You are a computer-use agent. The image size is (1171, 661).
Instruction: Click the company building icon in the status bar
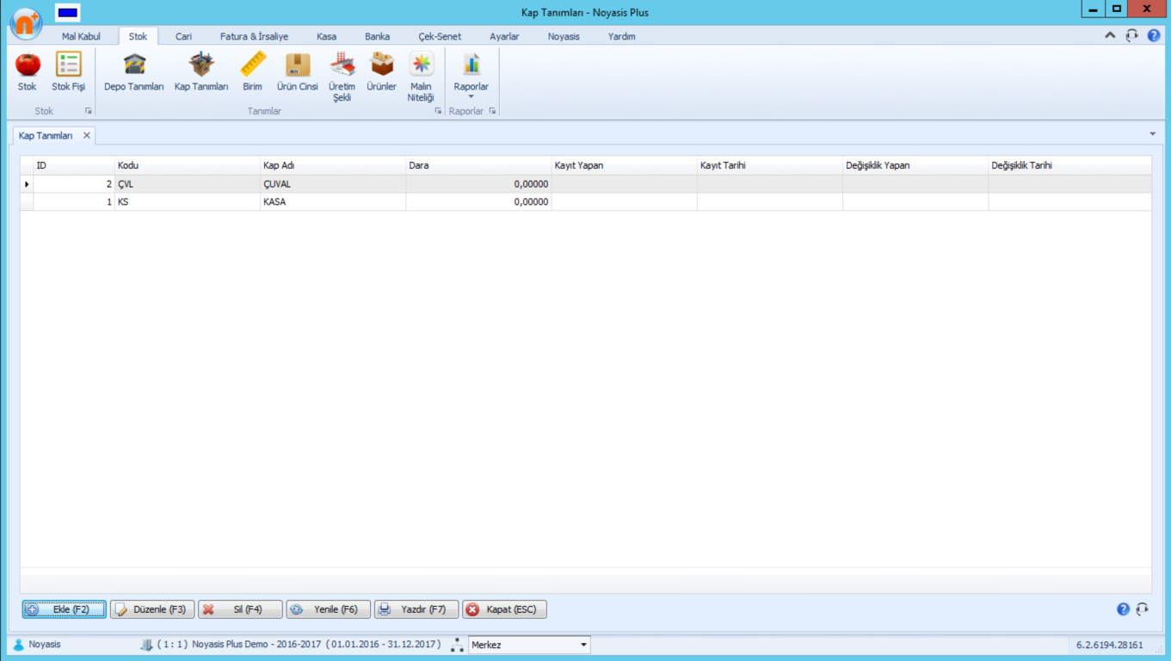[146, 645]
